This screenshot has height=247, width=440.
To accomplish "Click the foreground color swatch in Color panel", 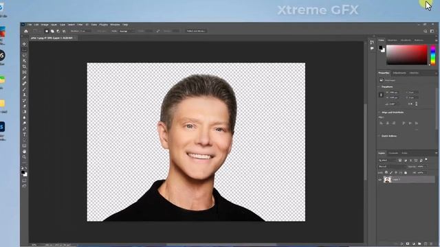I will (380, 47).
